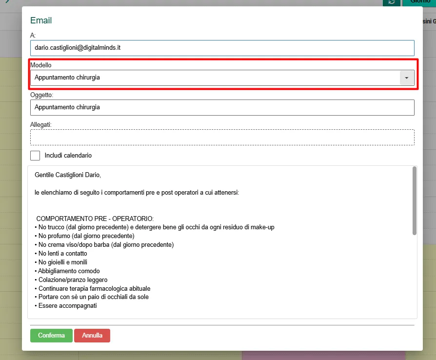Enable the Includi calendario checkbox

pyautogui.click(x=35, y=155)
